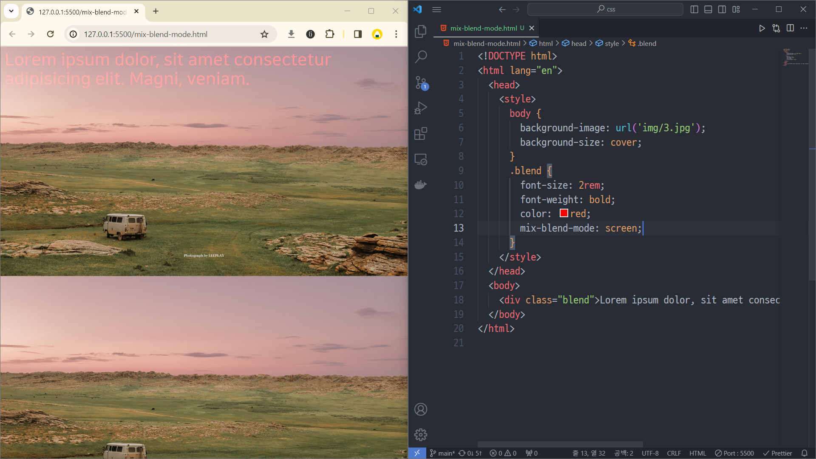
Task: Open the Search view in sidebar
Action: [420, 57]
